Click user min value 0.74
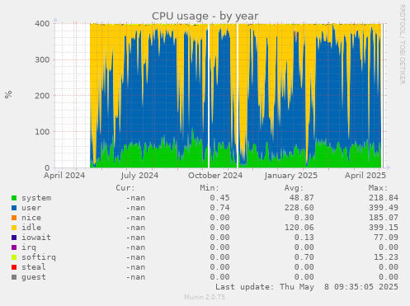This screenshot has height=306, width=410. coord(219,208)
